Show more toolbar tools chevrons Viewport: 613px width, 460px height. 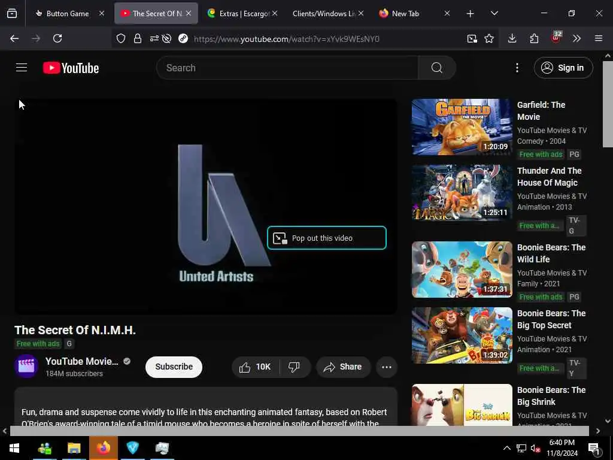click(576, 38)
